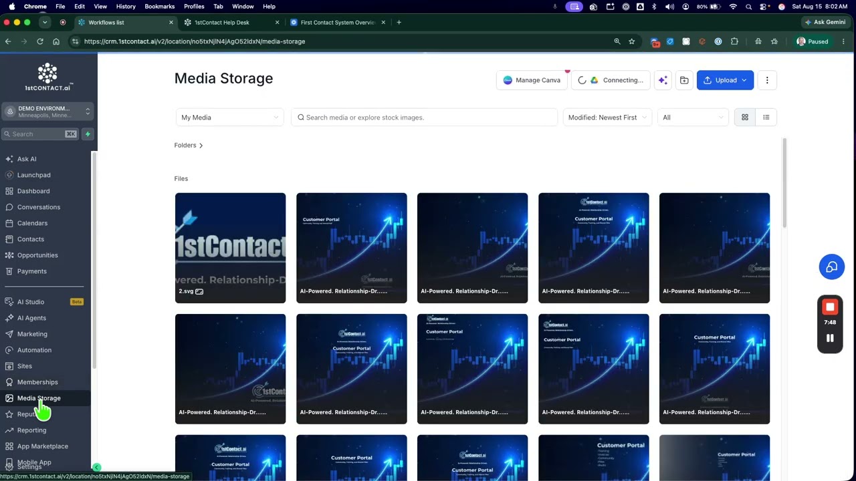Pause the screen recording
Image resolution: width=856 pixels, height=481 pixels.
tap(830, 338)
